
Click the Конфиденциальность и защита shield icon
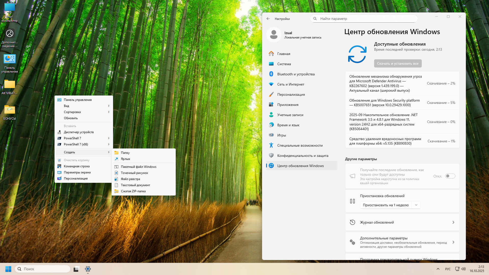[271, 156]
